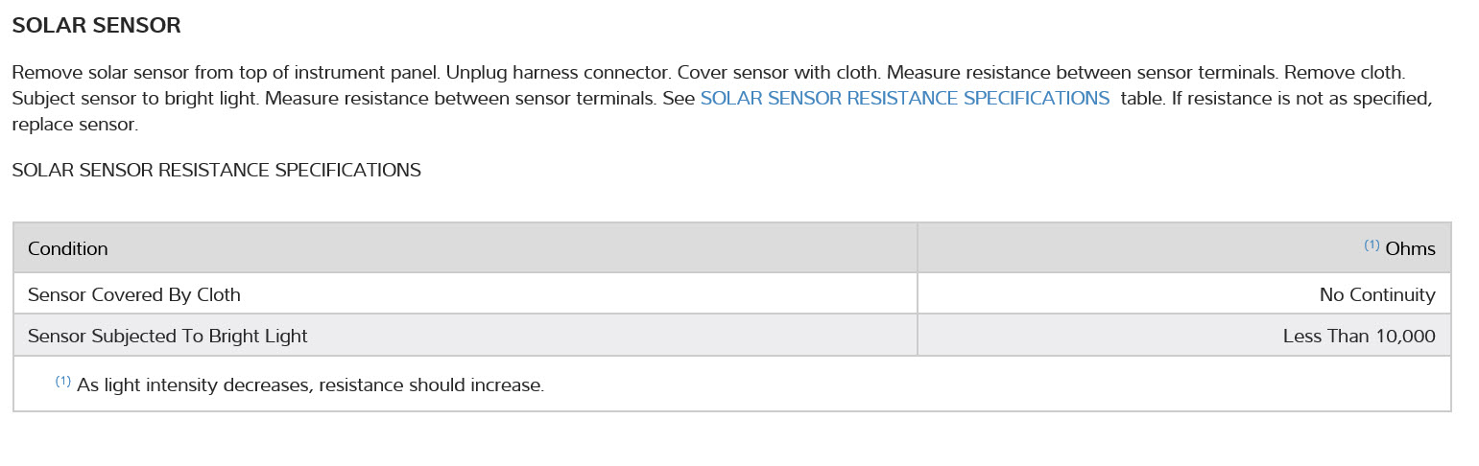Click the Sensor Covered By Cloth cell
This screenshot has width=1479, height=466.
[134, 294]
